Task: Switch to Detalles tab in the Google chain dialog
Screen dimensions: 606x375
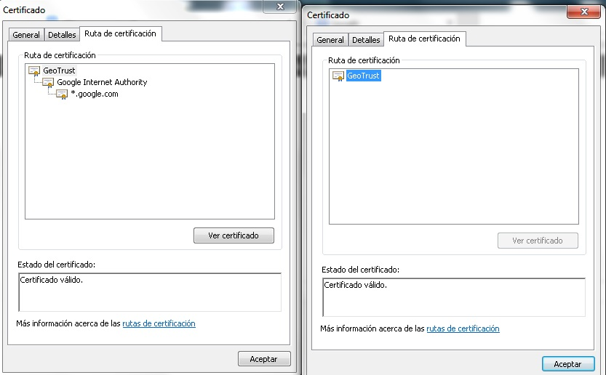Action: point(62,35)
